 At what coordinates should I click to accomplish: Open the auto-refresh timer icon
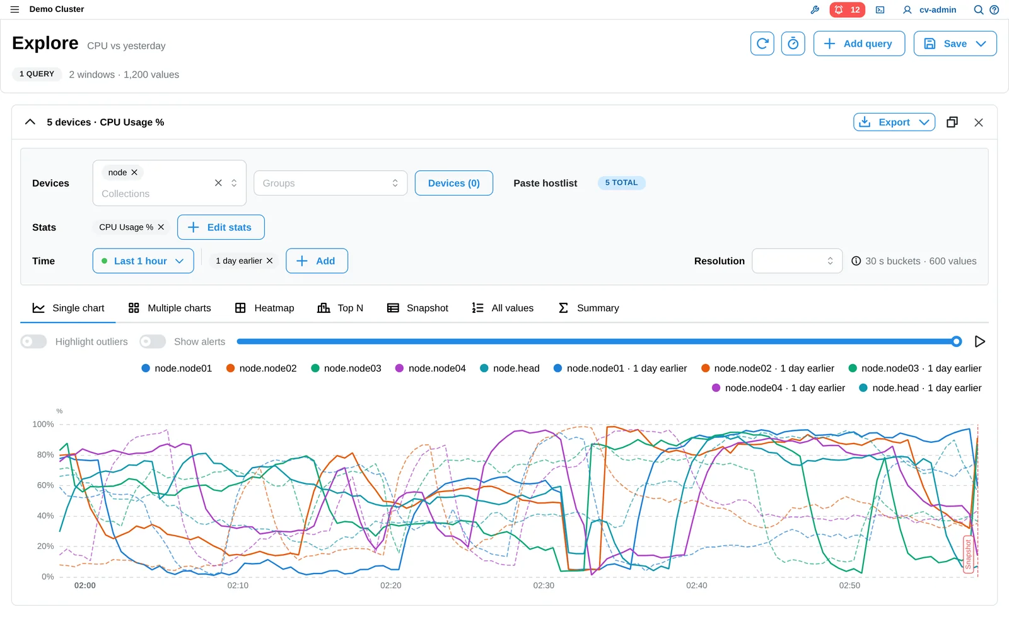tap(793, 44)
